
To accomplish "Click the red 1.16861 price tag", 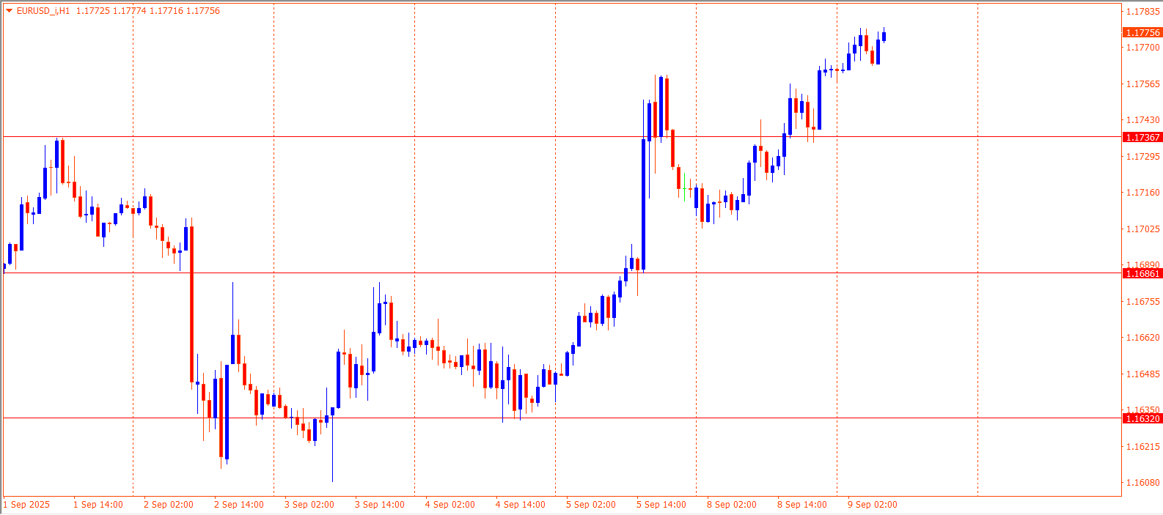I will pos(1142,274).
